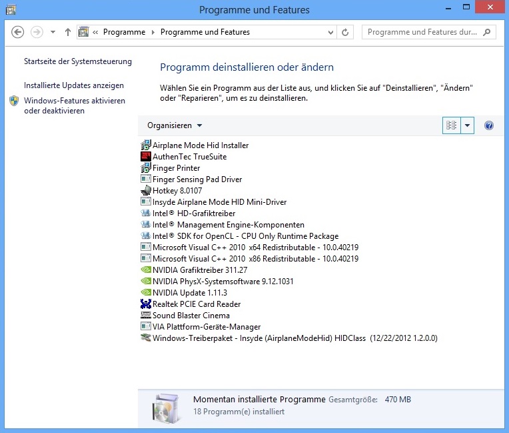
Task: Select NVIDIA Update 1.11.3 entry
Action: 190,293
